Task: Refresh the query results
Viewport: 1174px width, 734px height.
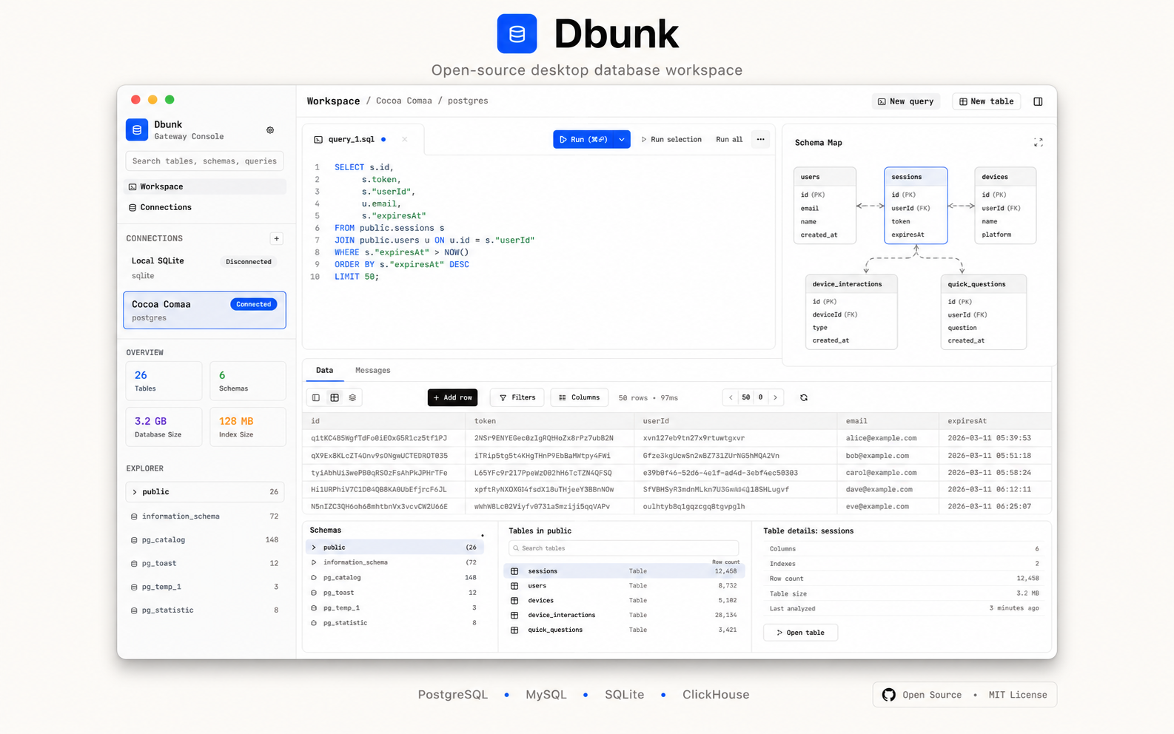Action: (804, 397)
